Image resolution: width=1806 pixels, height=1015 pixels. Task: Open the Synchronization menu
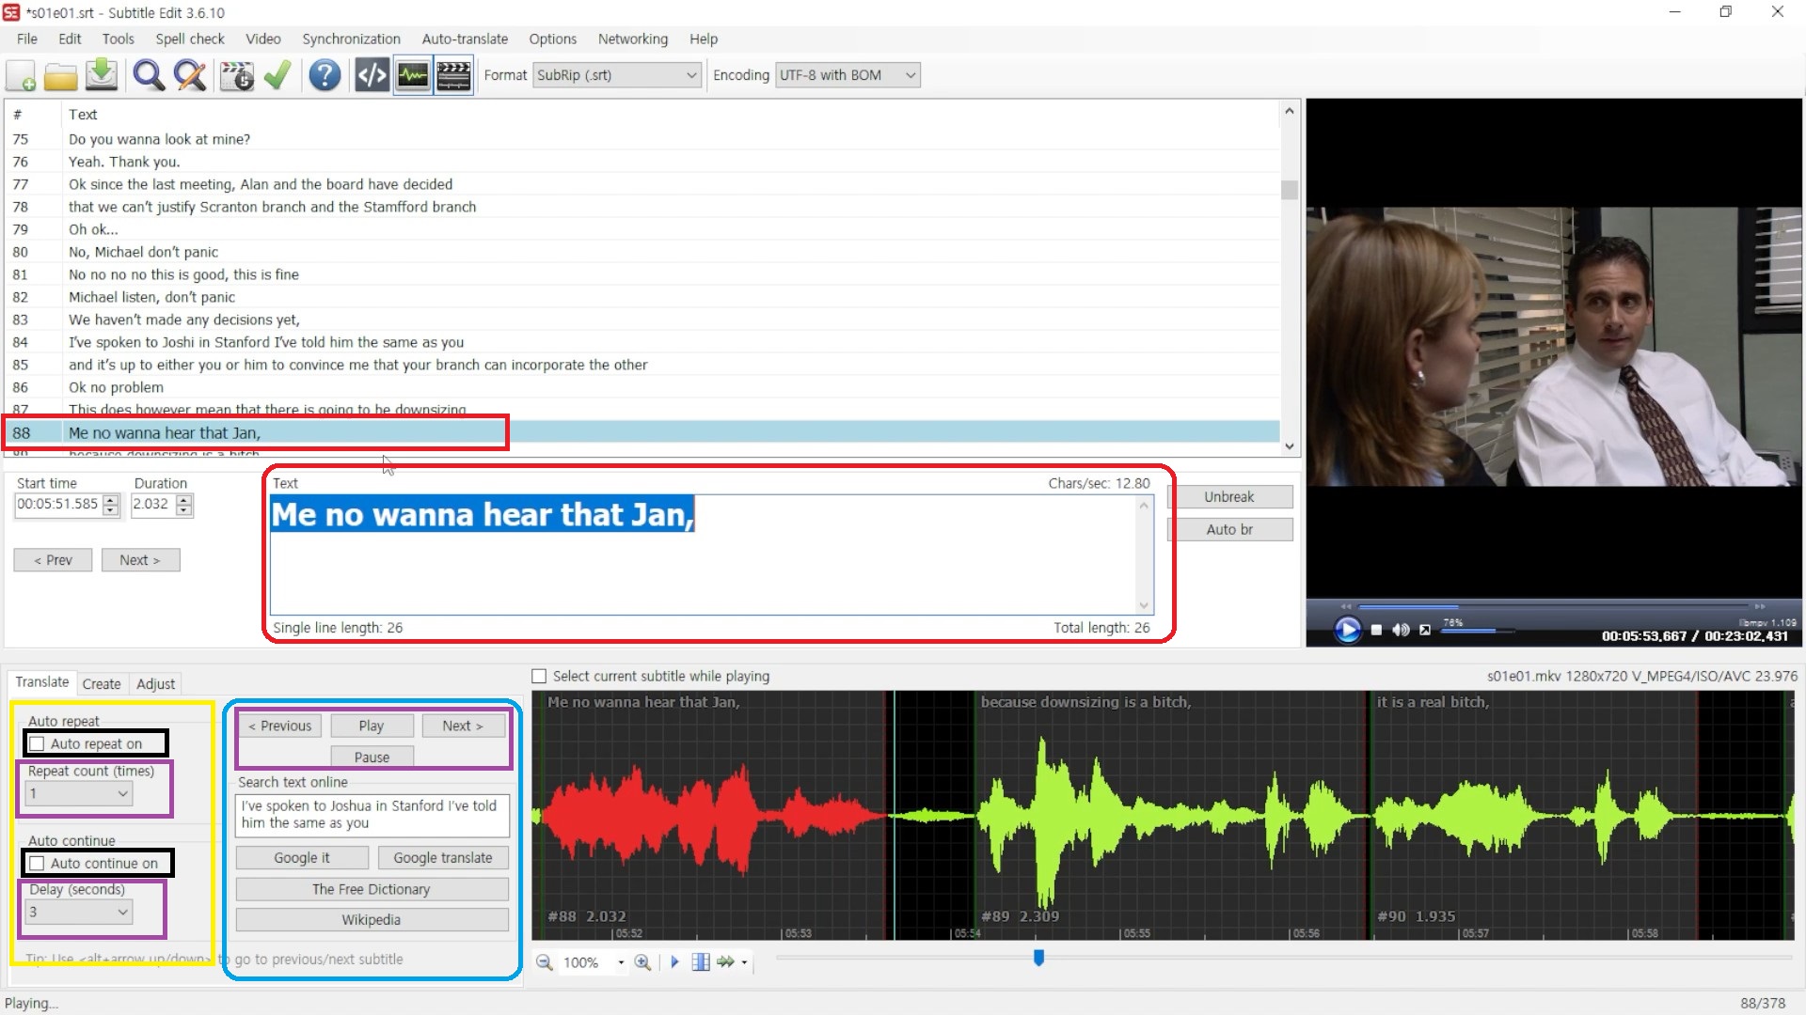[351, 39]
